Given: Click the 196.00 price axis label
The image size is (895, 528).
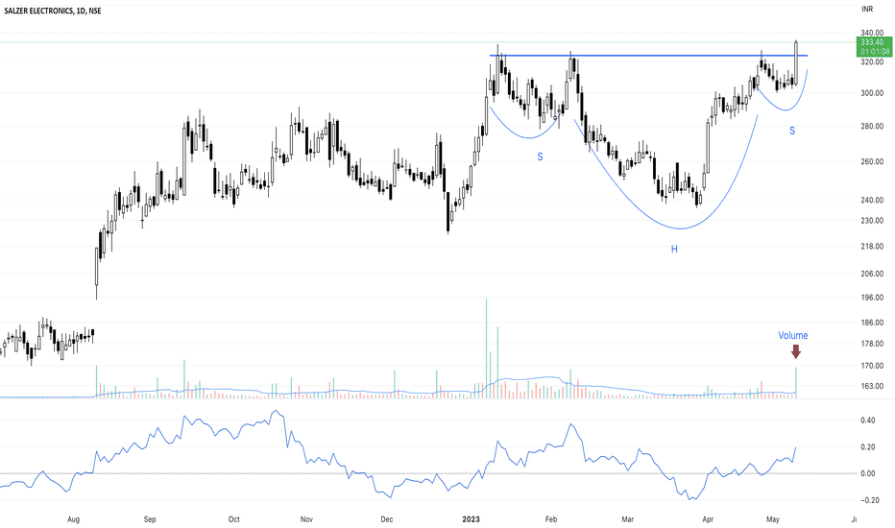Looking at the screenshot, I should coord(872,298).
